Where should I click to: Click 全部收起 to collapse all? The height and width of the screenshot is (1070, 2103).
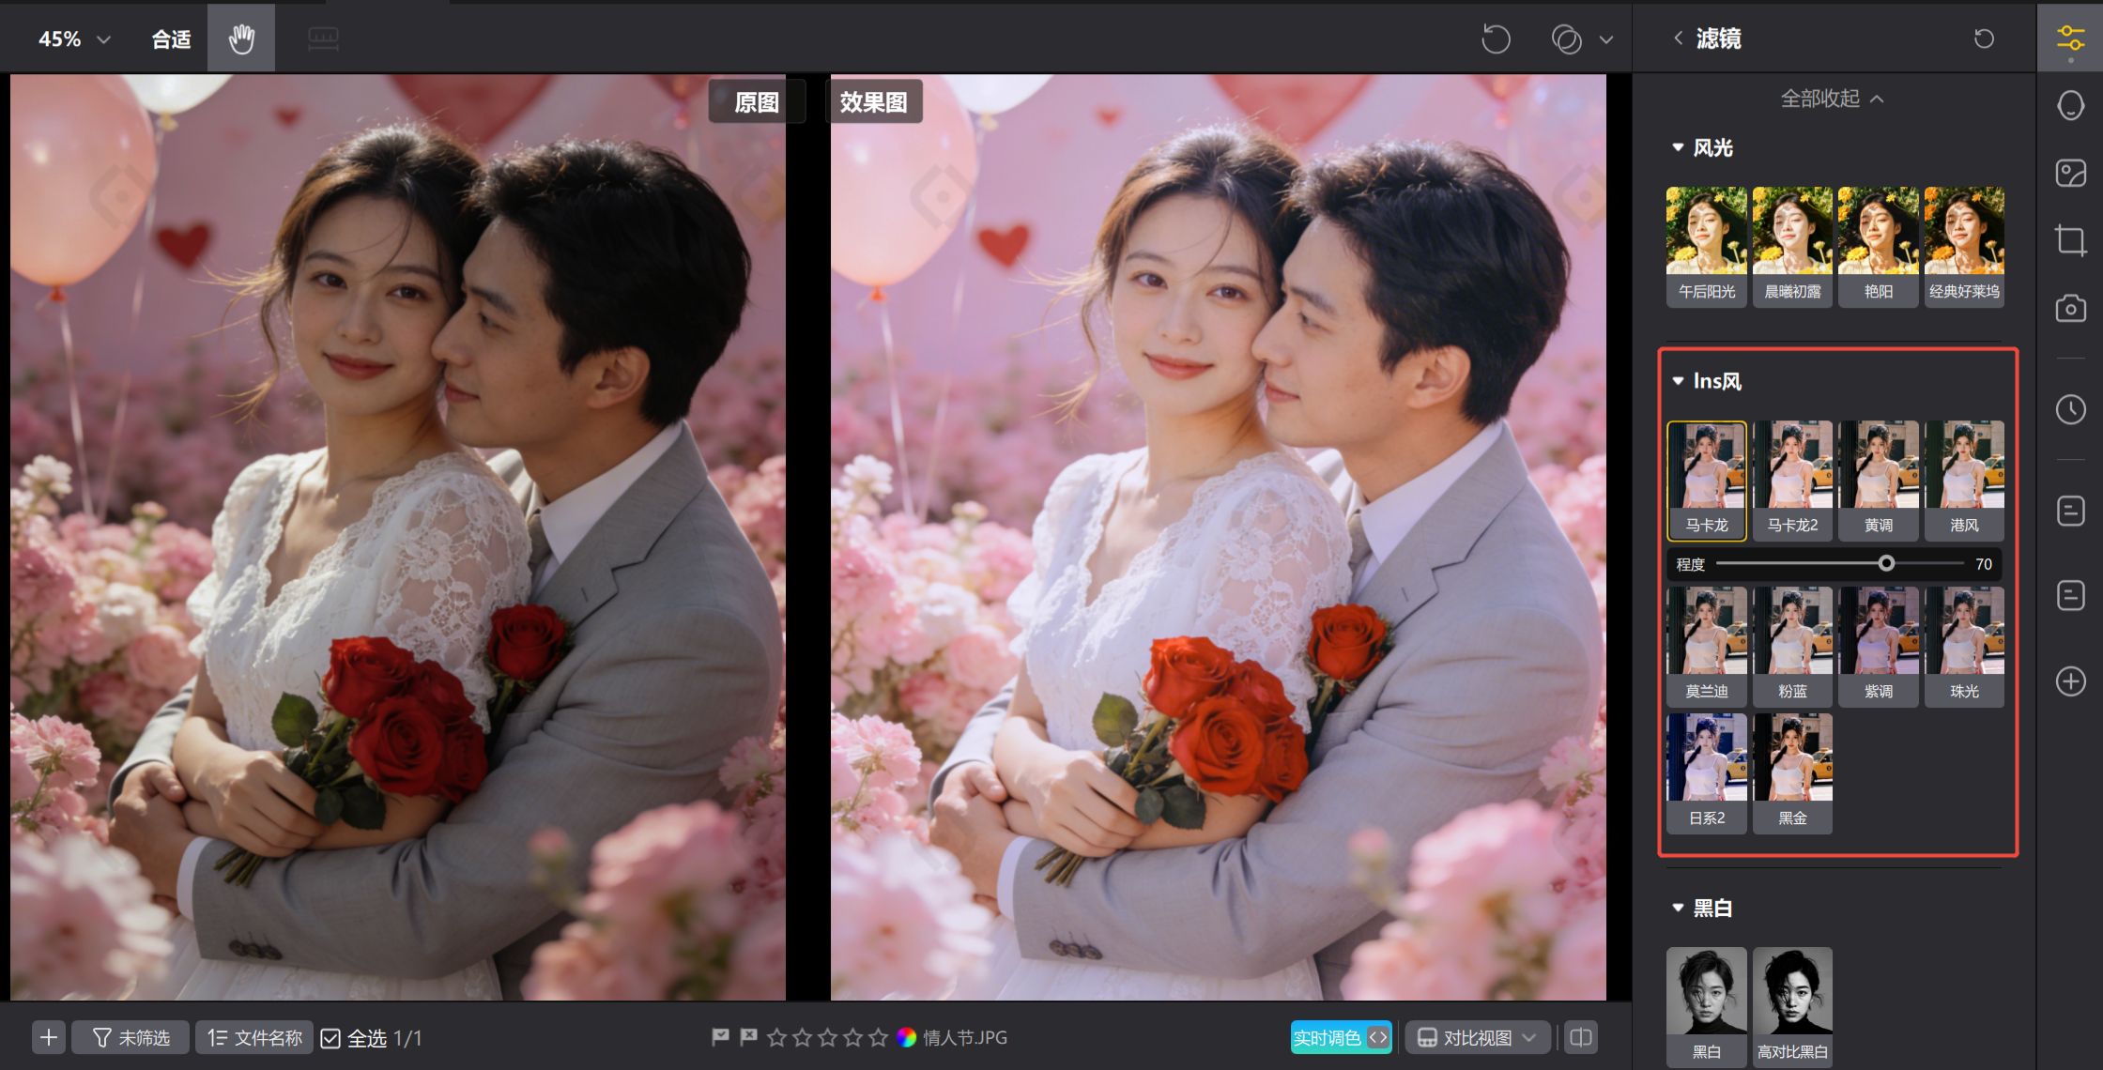pyautogui.click(x=1832, y=99)
